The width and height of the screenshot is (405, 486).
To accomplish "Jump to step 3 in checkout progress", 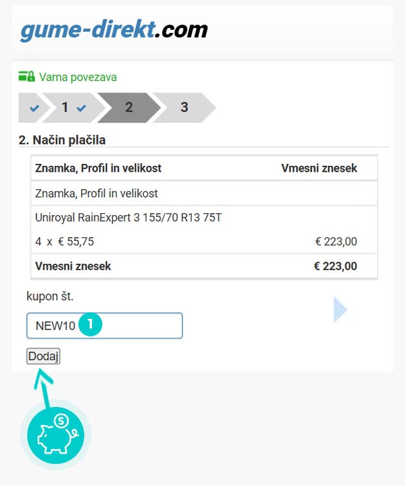I will pyautogui.click(x=184, y=108).
